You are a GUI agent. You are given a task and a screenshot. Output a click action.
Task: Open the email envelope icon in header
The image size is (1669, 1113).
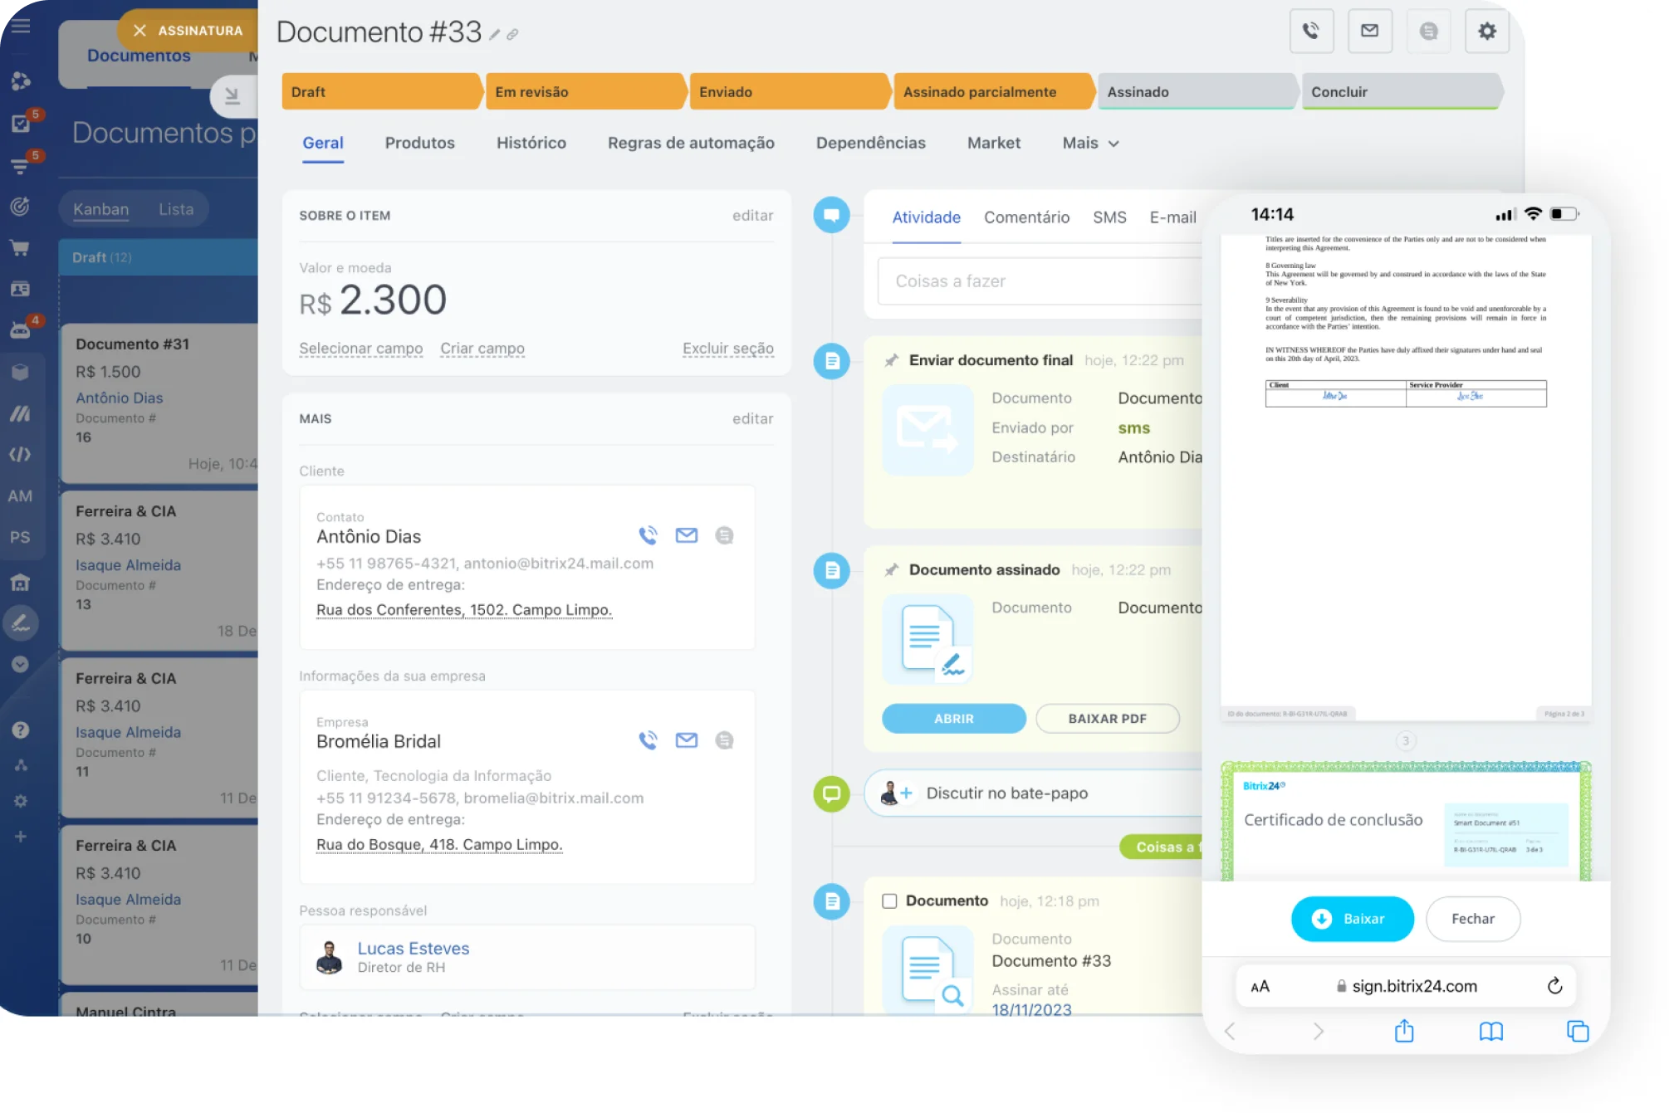[1369, 32]
